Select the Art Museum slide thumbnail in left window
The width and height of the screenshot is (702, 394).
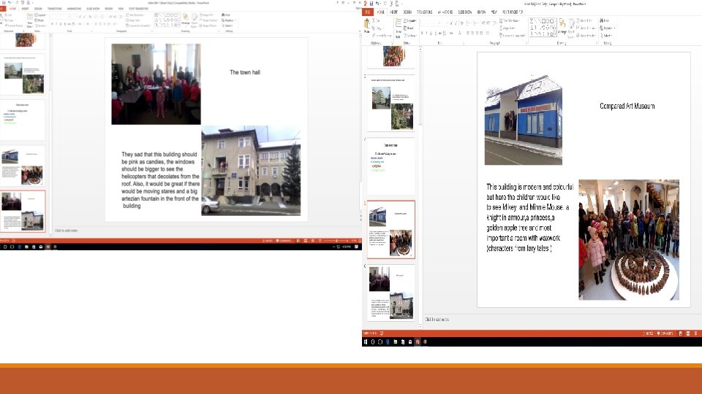pyautogui.click(x=23, y=166)
